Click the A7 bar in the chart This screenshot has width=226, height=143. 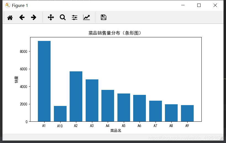click(156, 111)
